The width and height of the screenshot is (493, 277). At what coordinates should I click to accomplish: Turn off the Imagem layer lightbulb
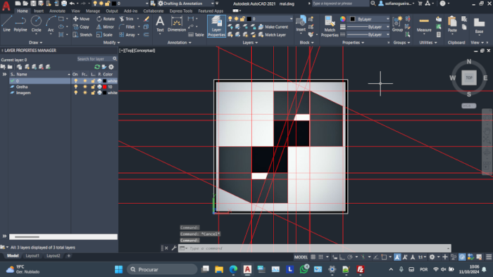click(75, 93)
